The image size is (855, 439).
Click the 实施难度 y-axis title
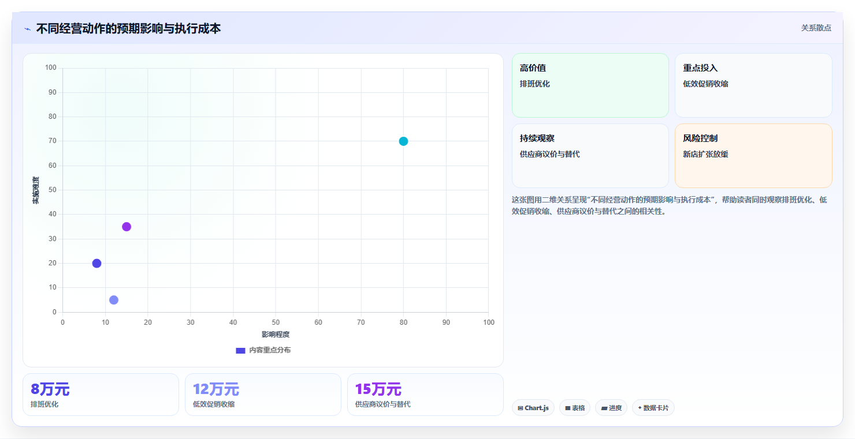[36, 190]
